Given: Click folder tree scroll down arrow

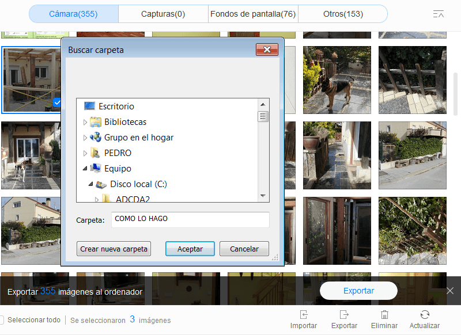Looking at the screenshot, I should click(x=263, y=196).
